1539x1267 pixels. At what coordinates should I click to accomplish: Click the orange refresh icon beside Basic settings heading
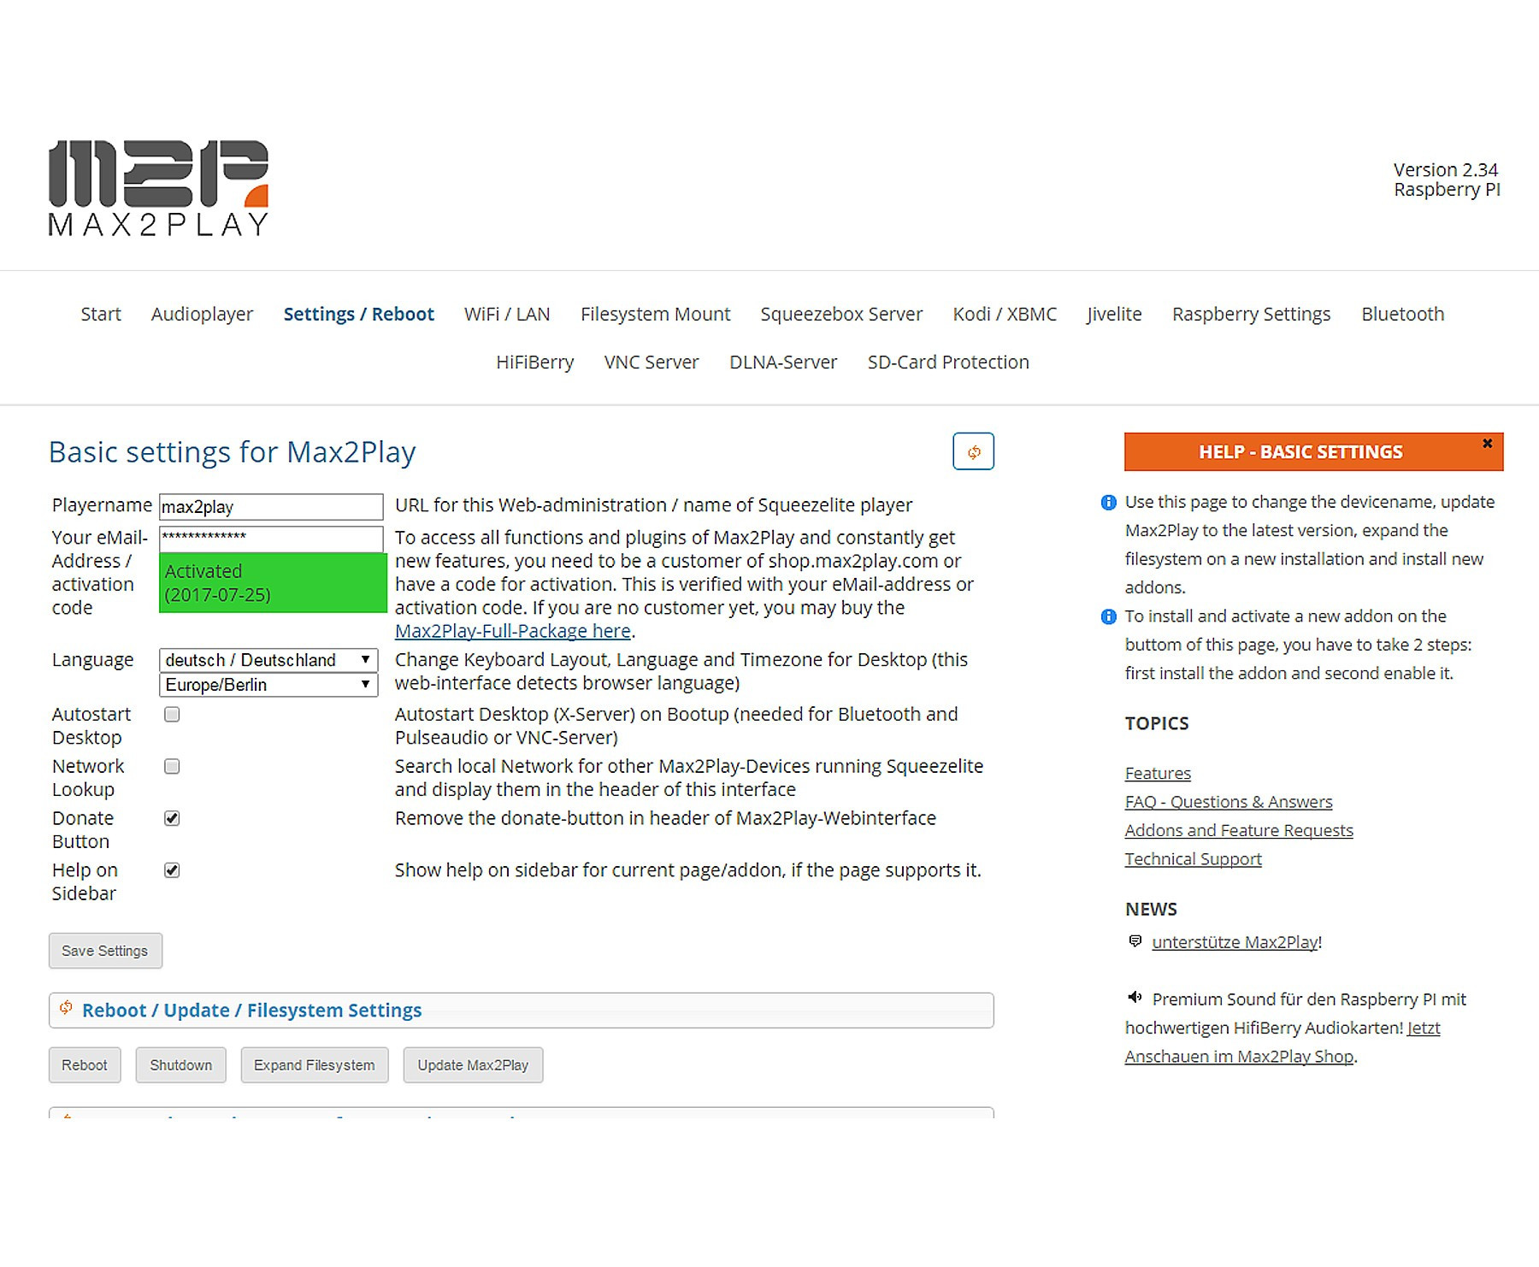(x=973, y=451)
